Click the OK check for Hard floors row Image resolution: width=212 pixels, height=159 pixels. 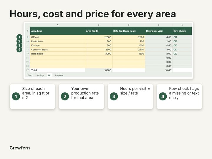[x=175, y=54]
